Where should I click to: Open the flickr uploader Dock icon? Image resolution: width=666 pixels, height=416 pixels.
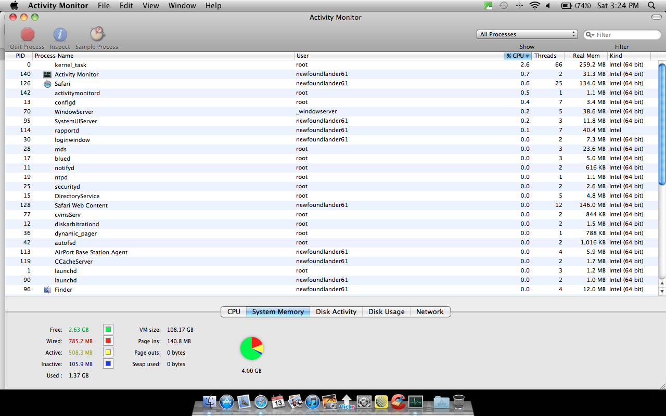[x=347, y=401]
